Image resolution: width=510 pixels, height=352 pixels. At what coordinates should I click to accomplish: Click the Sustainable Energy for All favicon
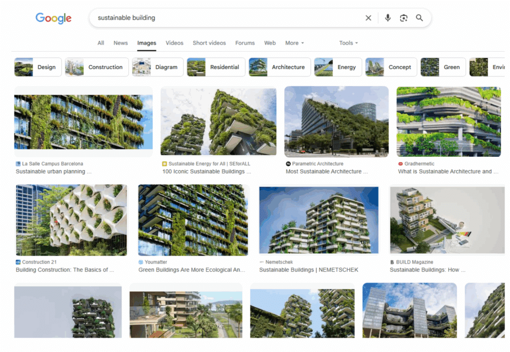164,164
